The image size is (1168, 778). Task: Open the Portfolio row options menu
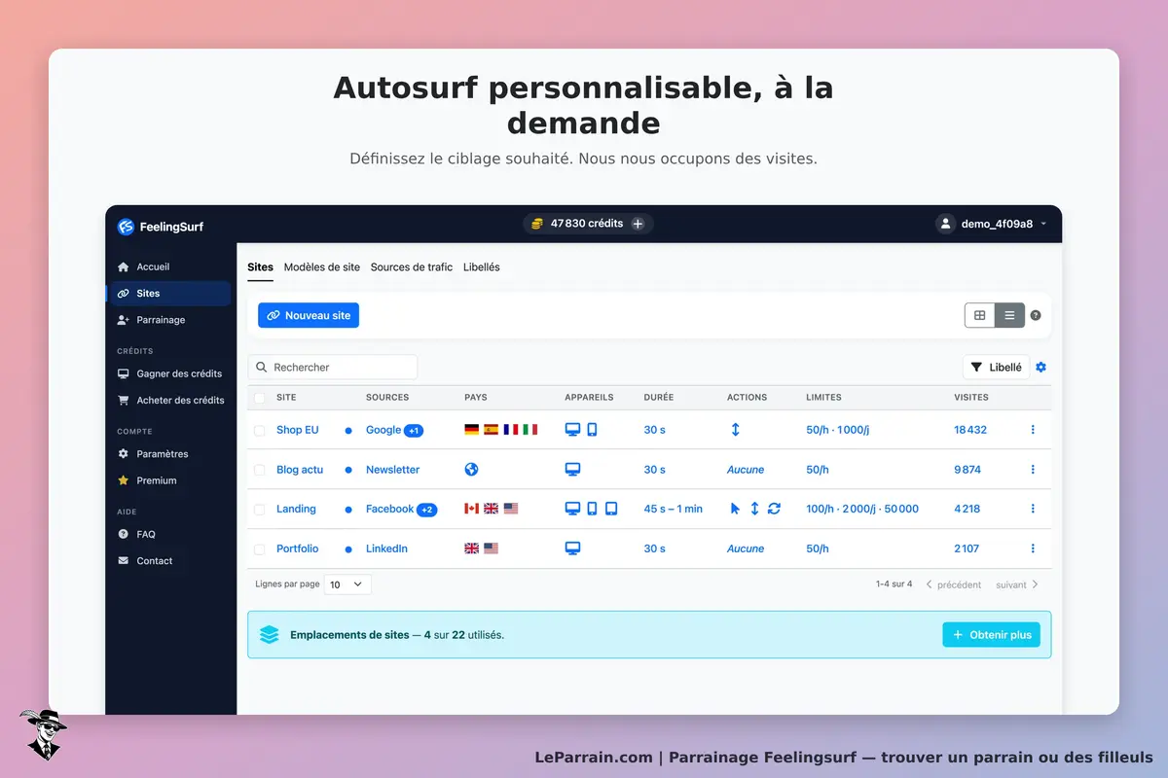(x=1033, y=548)
